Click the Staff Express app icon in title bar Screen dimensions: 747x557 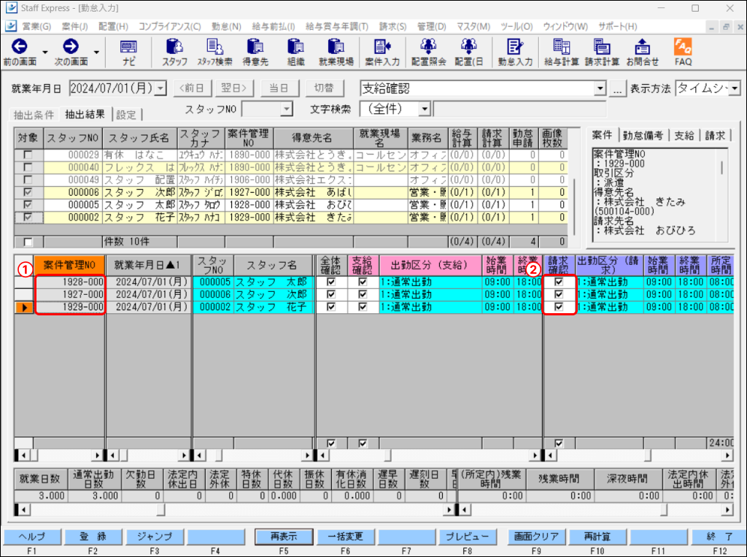coord(10,8)
